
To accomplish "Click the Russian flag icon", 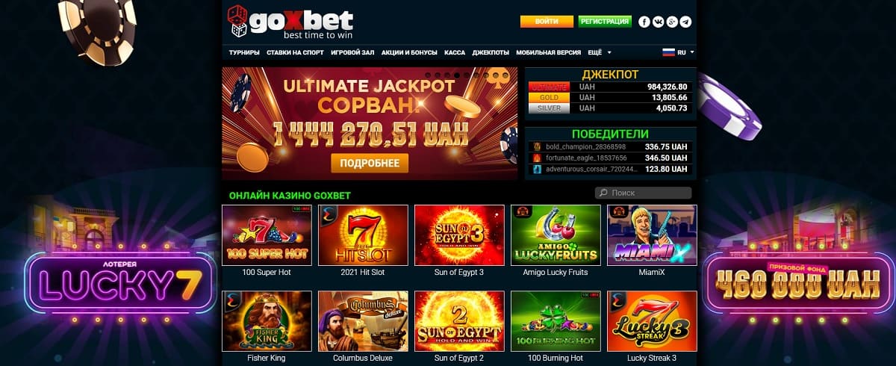I will [668, 52].
